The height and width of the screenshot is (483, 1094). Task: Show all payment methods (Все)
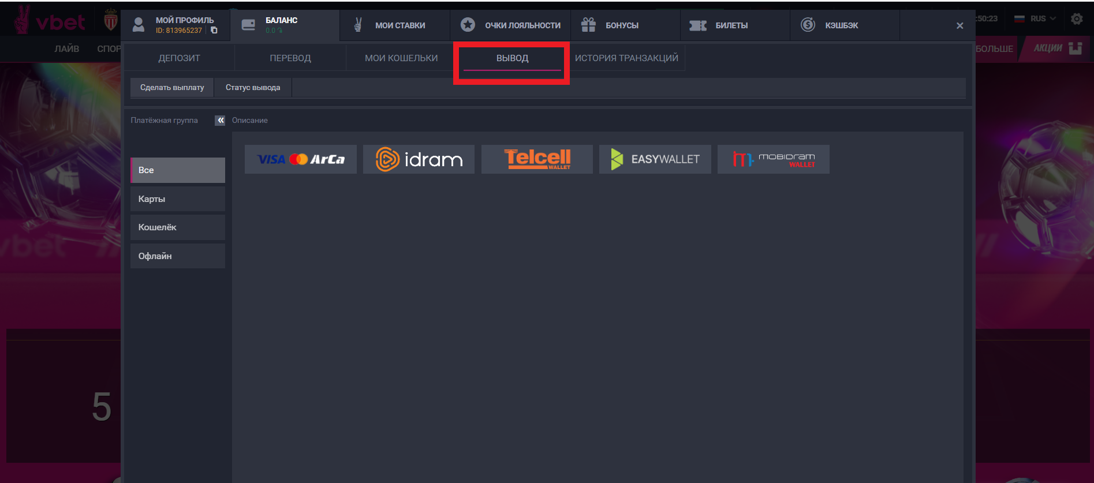[x=178, y=170]
